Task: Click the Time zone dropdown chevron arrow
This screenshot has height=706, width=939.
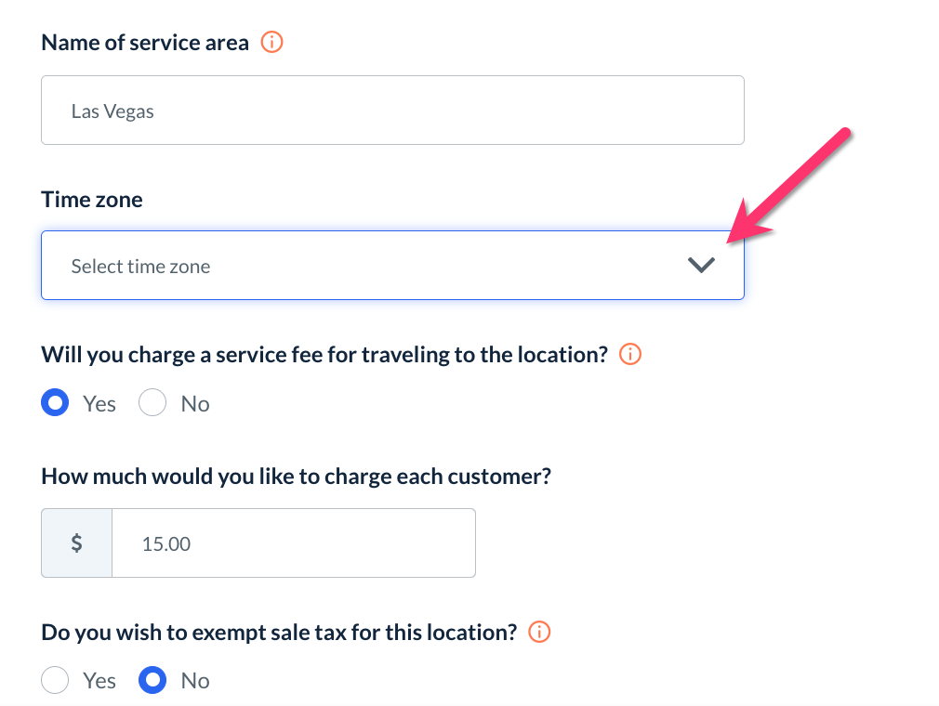Action: (701, 266)
